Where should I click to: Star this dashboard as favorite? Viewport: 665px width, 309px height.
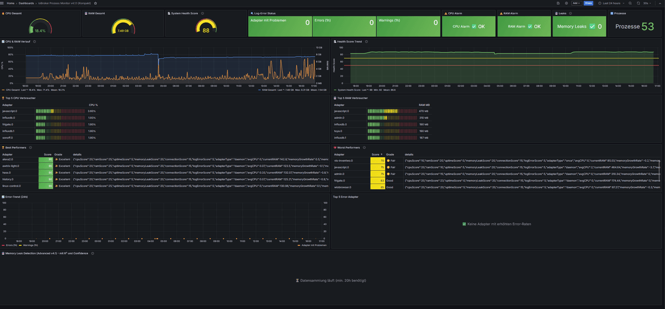click(95, 3)
